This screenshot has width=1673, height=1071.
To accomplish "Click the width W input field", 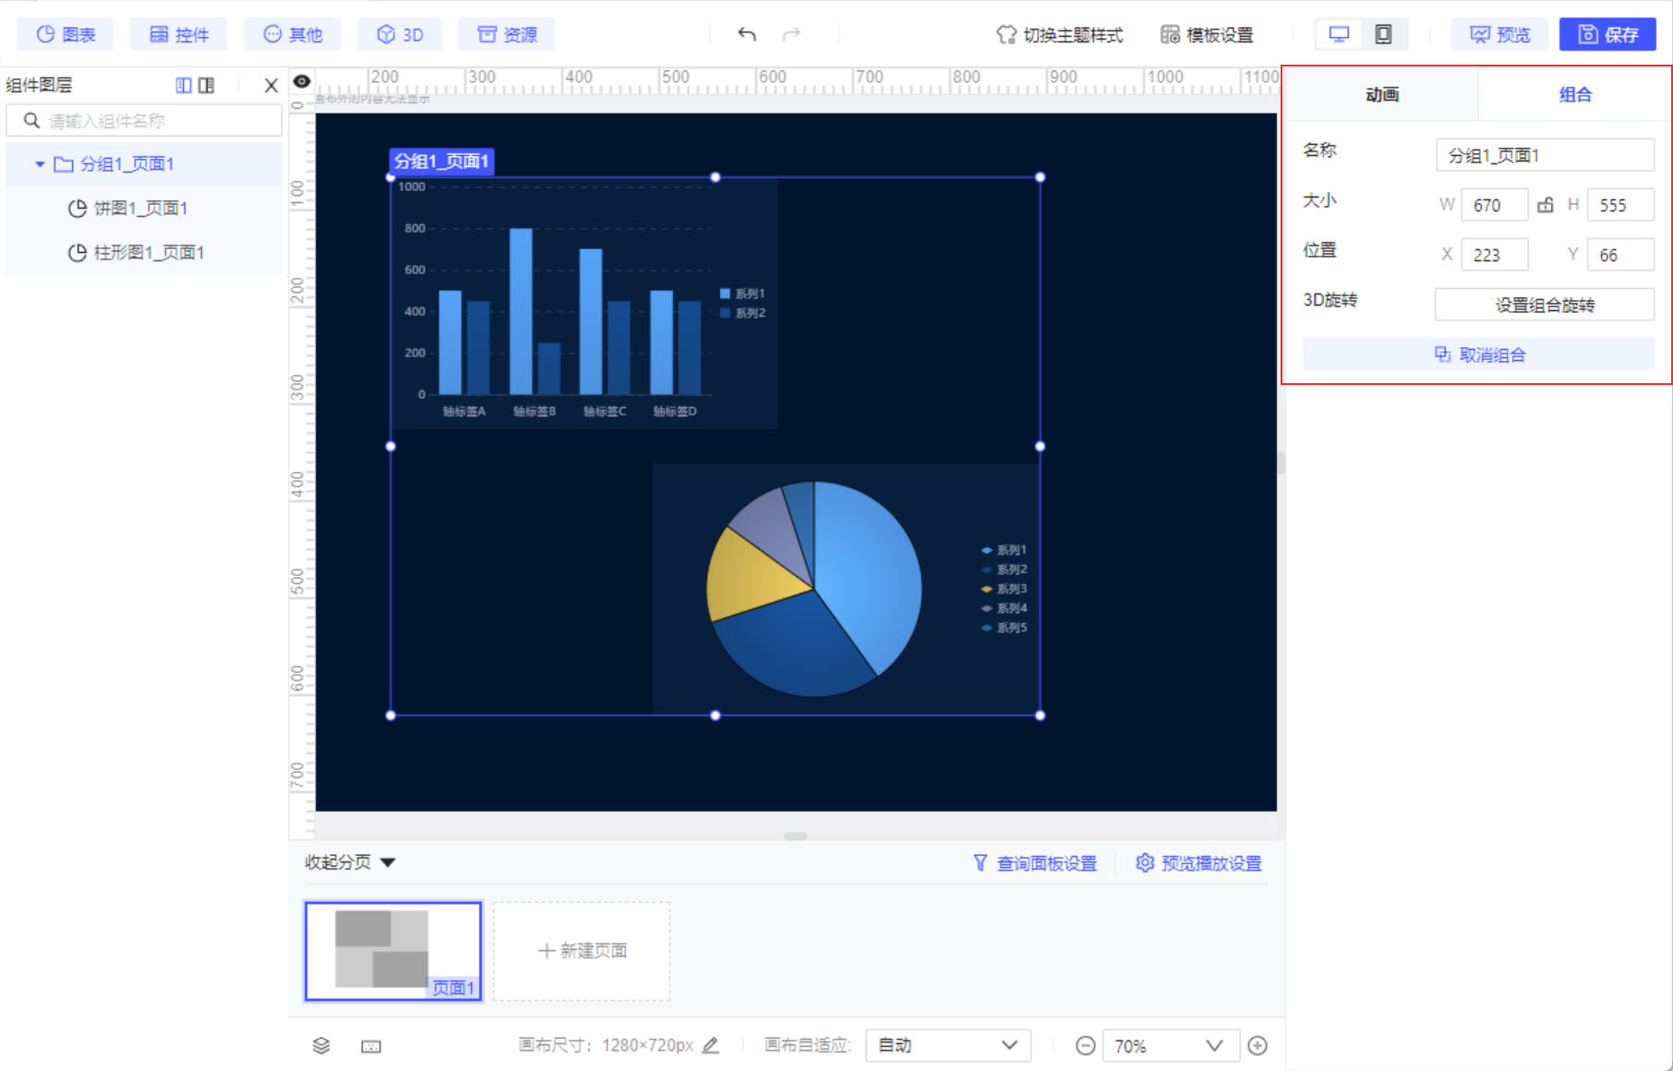I will tap(1494, 205).
